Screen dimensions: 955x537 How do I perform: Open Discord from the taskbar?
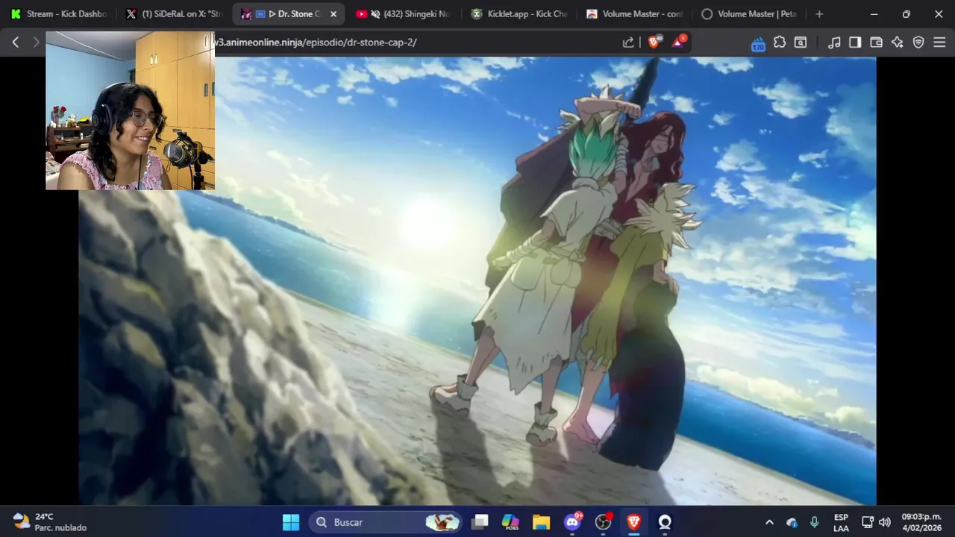tap(572, 522)
